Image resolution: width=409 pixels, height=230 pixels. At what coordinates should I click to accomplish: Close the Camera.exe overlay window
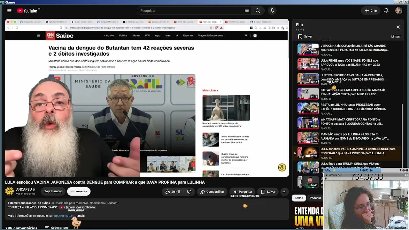[406, 175]
